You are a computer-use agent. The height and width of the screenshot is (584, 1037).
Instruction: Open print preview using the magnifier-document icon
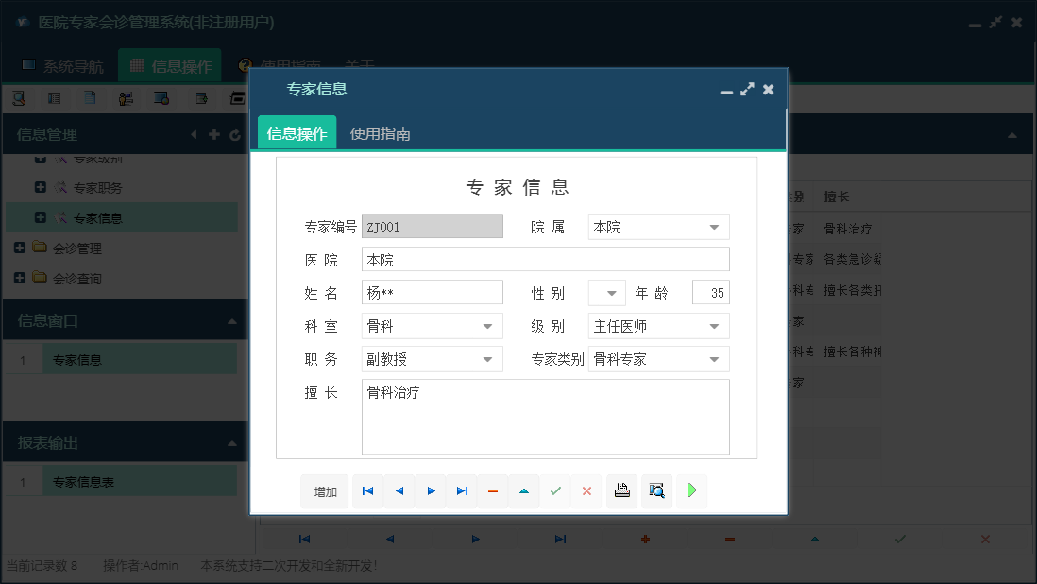[656, 490]
